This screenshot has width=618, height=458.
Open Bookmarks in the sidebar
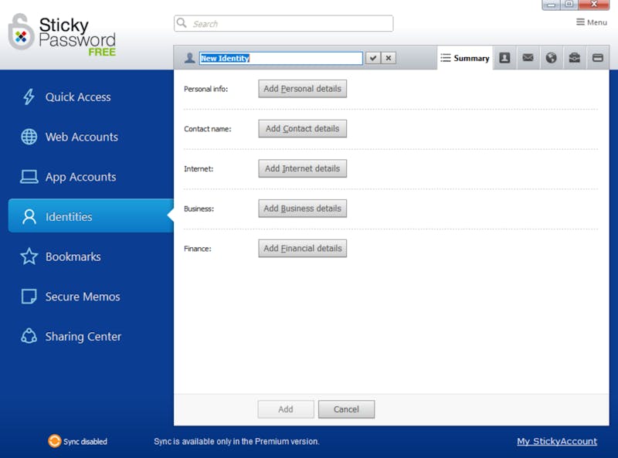pos(90,256)
